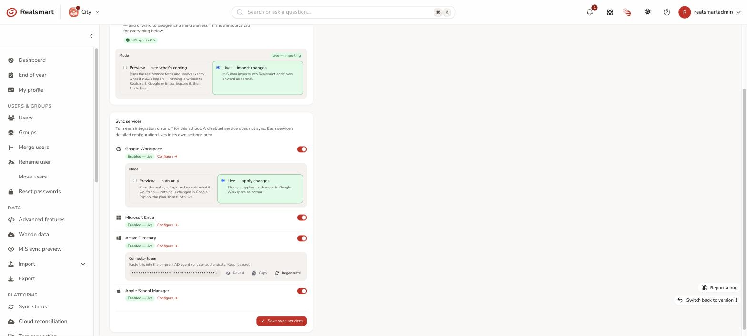Click the masked connector token field
This screenshot has width=747, height=336.
175,273
